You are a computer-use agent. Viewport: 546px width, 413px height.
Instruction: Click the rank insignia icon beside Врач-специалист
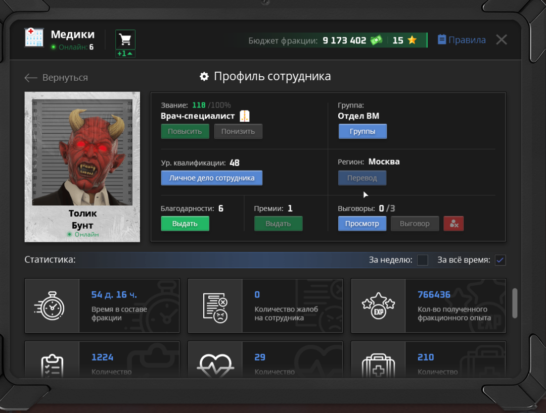click(245, 116)
